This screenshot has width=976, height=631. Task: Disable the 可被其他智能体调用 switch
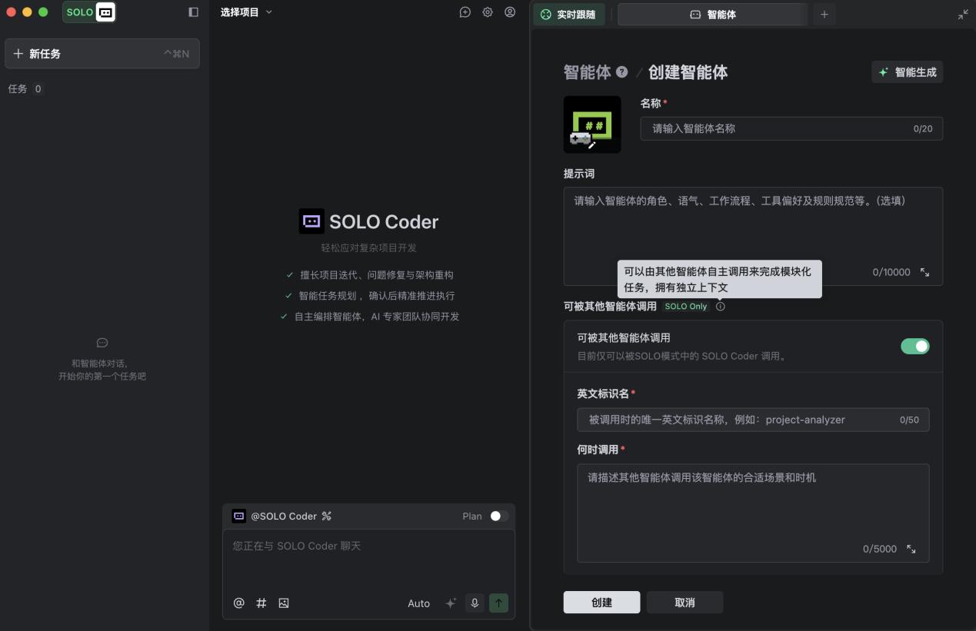click(914, 346)
